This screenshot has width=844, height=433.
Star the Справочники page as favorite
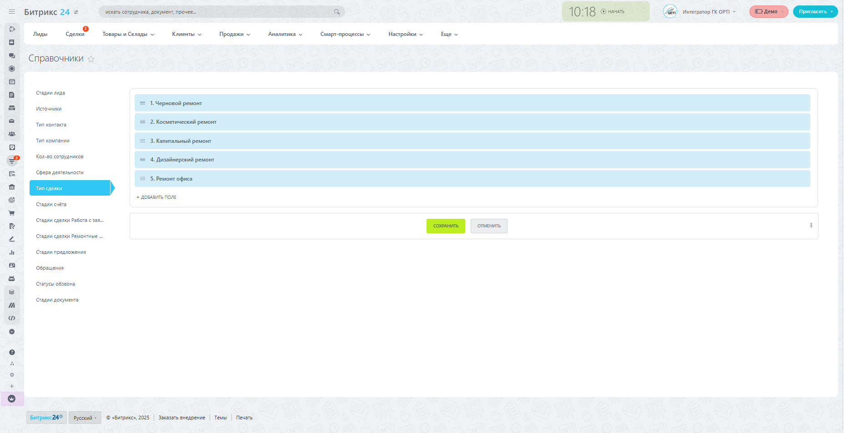click(x=91, y=59)
